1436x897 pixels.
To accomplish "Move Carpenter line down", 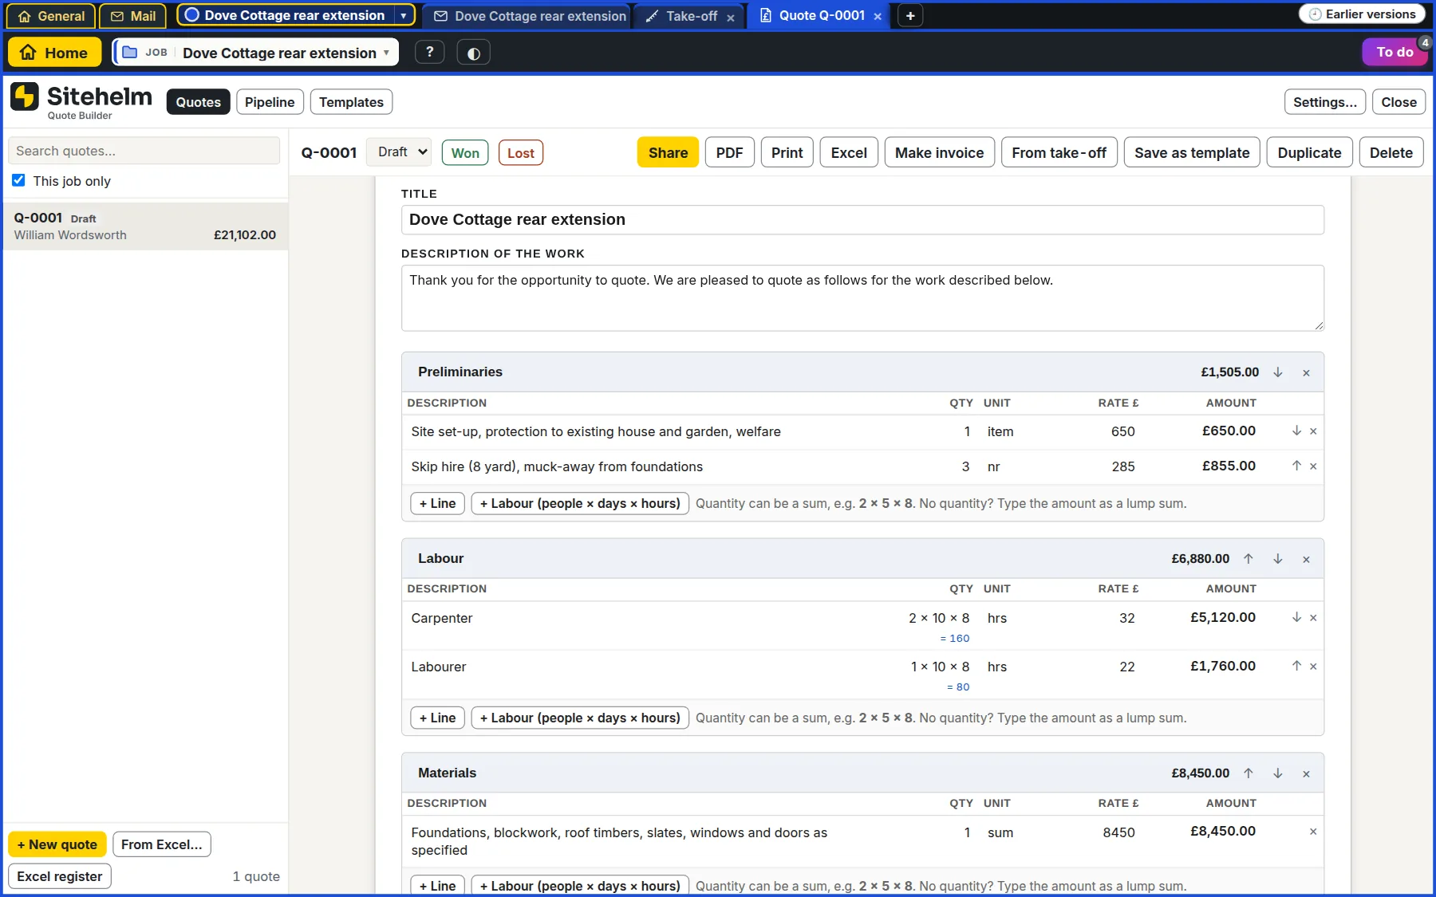I will pyautogui.click(x=1296, y=617).
